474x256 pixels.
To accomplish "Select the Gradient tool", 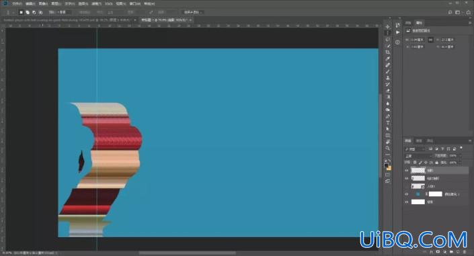I will tap(388, 97).
